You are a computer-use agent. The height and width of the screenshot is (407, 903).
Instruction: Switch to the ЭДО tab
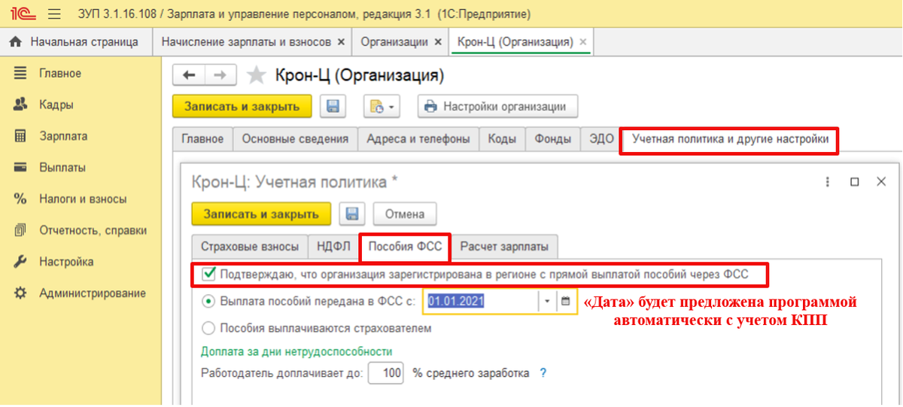(600, 139)
